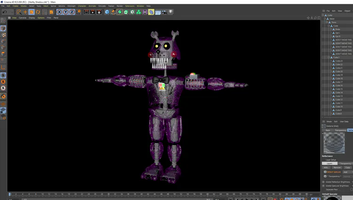This screenshot has width=353, height=200.
Task: Select Points mode icon
Action: (x=3, y=41)
